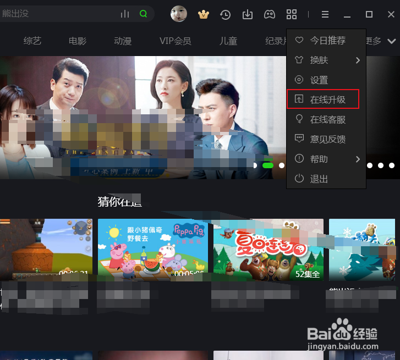Expand the 换肤 submenu arrow
400x360 pixels.
tap(358, 60)
